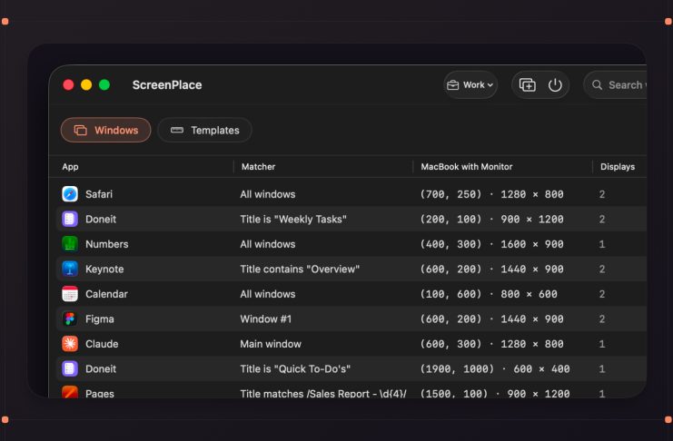Click the Calendar app icon
The image size is (673, 441).
click(70, 294)
